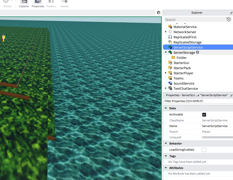Collapse the Data properties section
233x180 pixels.
coord(166,108)
